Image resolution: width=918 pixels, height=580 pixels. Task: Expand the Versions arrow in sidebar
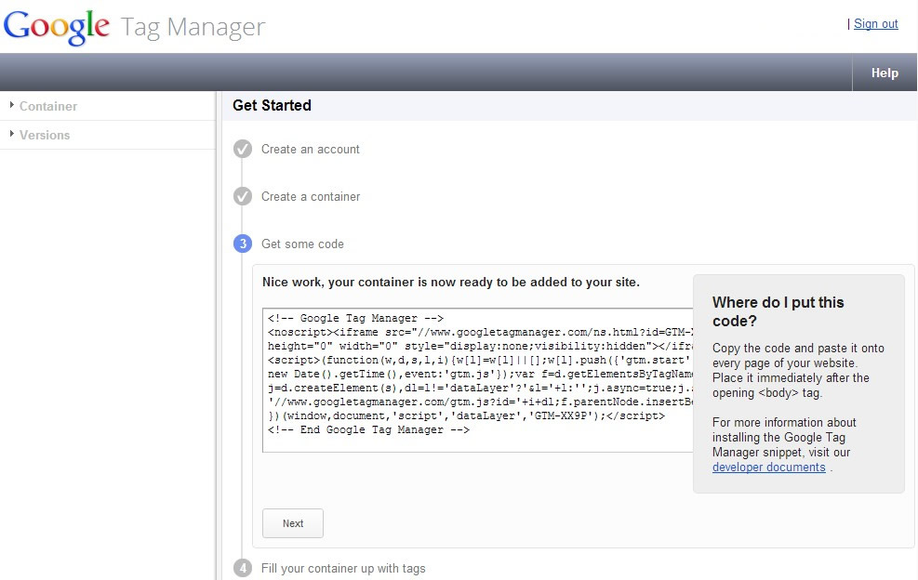pos(12,134)
